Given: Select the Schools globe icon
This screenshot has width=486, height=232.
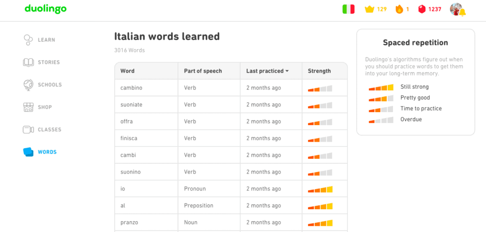Looking at the screenshot, I should pos(28,85).
